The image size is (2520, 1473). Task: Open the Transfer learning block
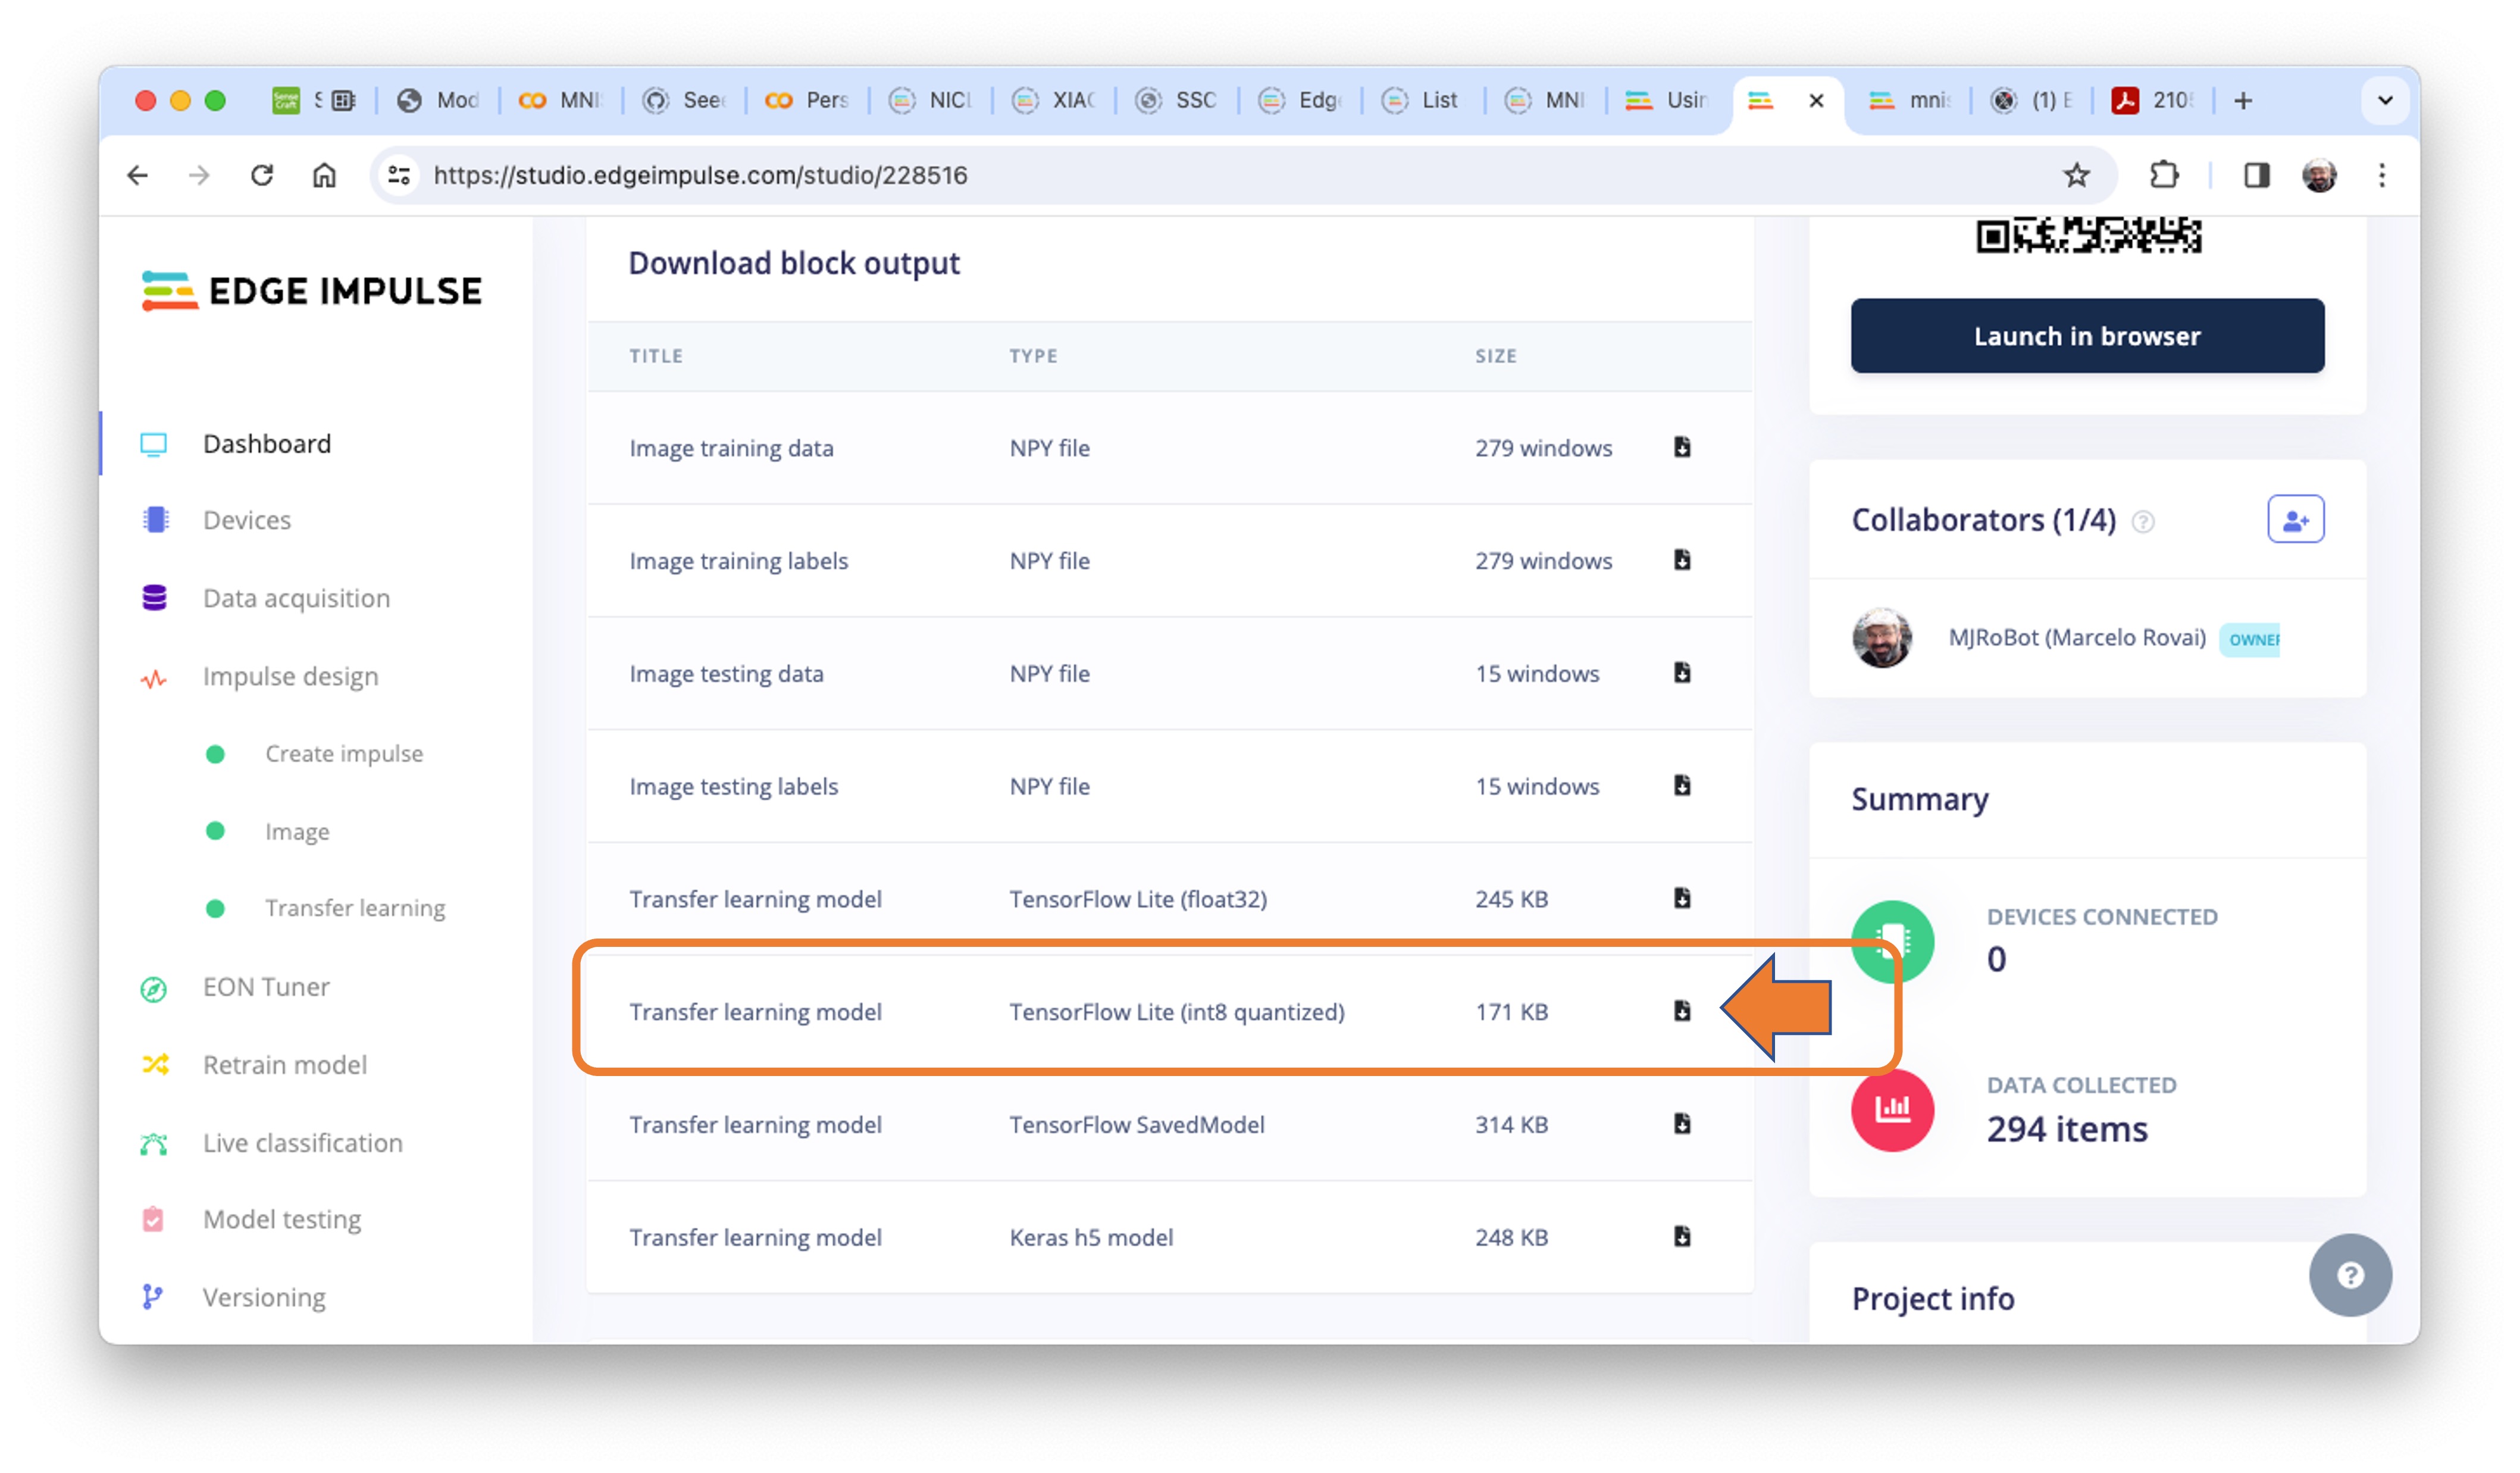tap(355, 908)
